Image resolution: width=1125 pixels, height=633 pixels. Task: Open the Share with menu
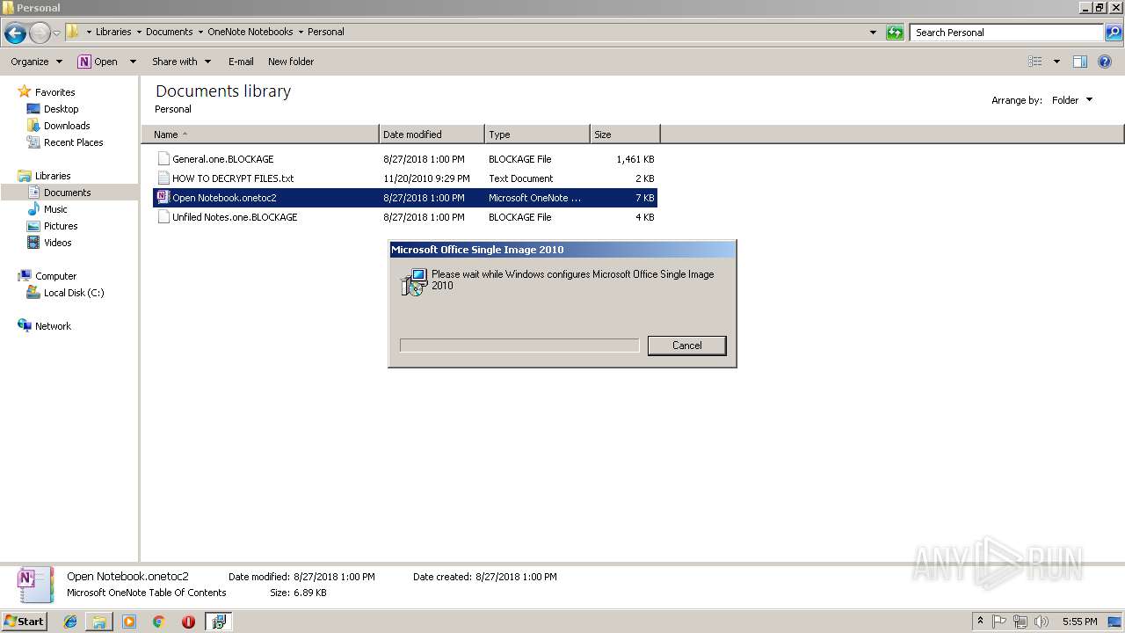[181, 62]
